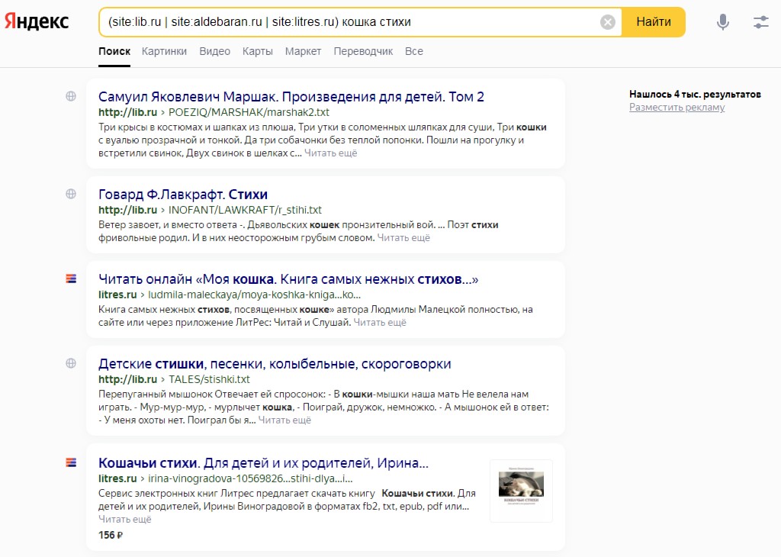
Task: Click LitRes favicon beside Кошачьи стихи result
Action: tap(71, 462)
